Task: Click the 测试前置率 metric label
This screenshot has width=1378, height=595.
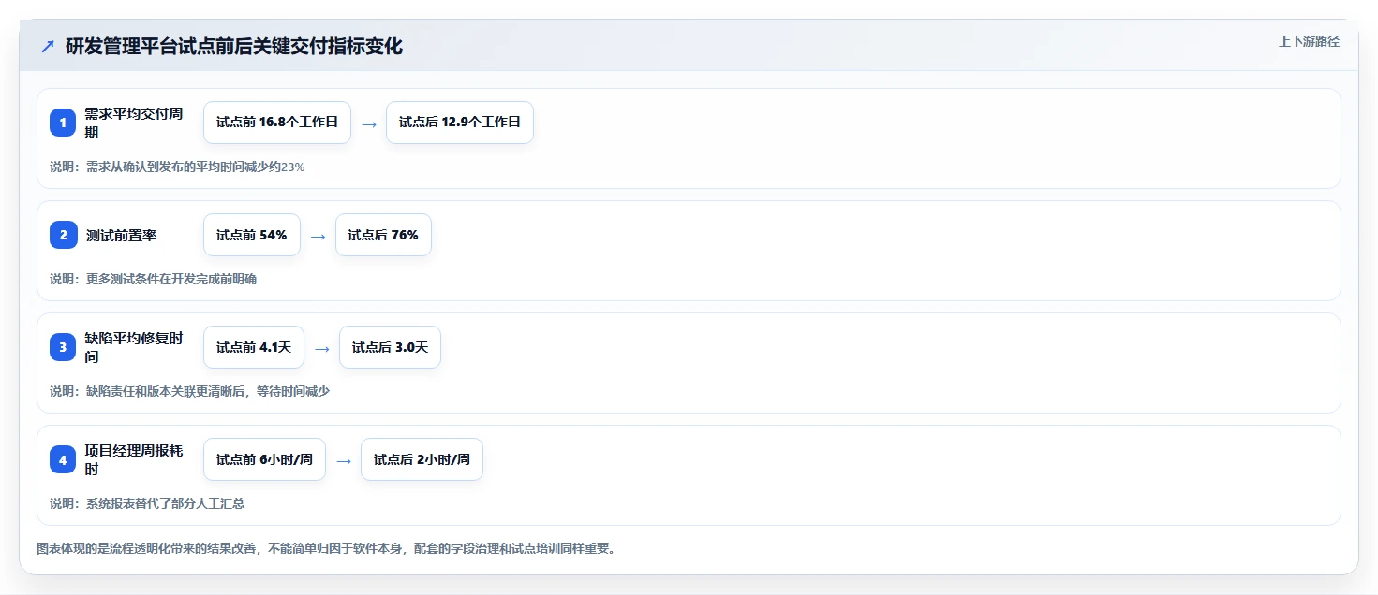Action: [121, 235]
